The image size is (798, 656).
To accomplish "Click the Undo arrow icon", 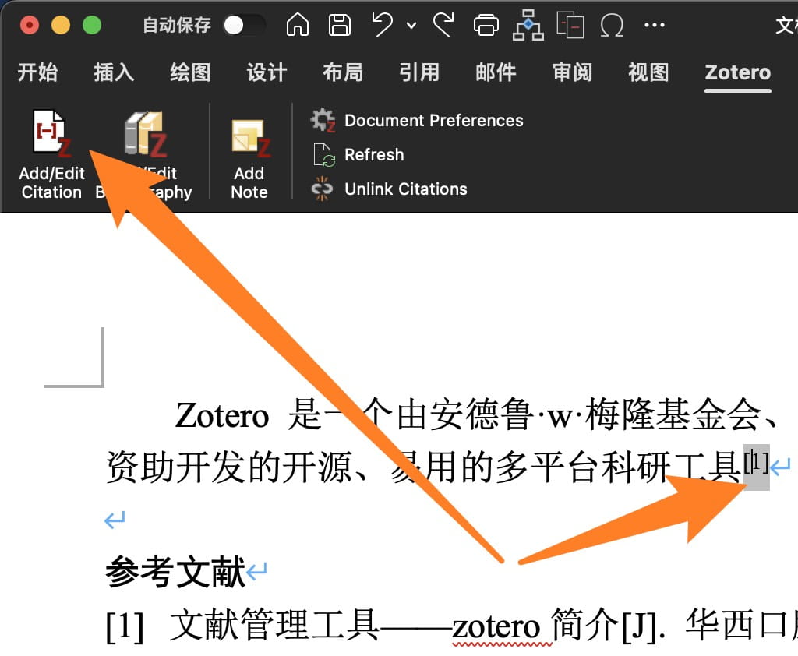I will coord(383,26).
